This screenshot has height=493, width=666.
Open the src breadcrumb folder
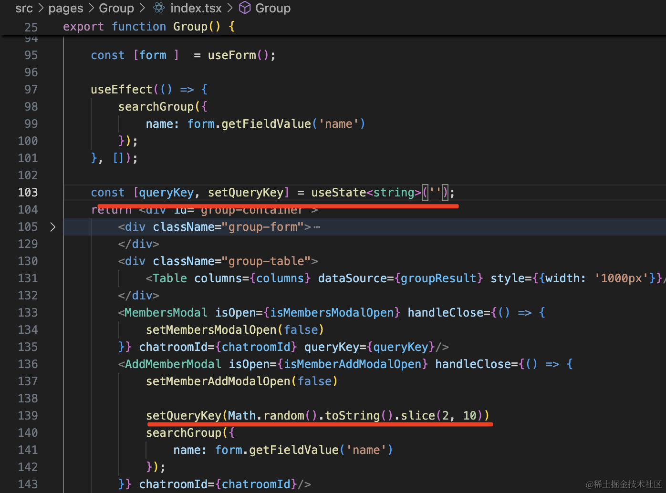tap(24, 8)
